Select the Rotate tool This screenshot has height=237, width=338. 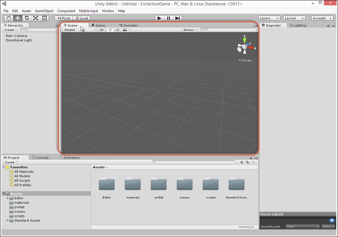coord(26,18)
